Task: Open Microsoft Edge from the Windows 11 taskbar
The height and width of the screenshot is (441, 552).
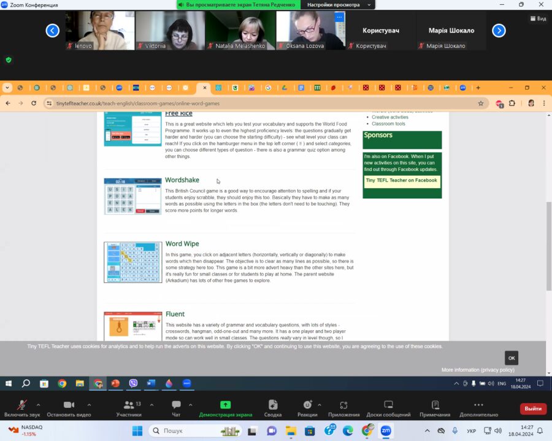Action: [x=348, y=431]
